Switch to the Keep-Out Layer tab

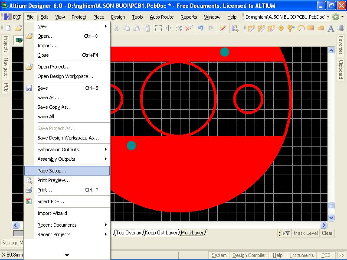[161, 233]
